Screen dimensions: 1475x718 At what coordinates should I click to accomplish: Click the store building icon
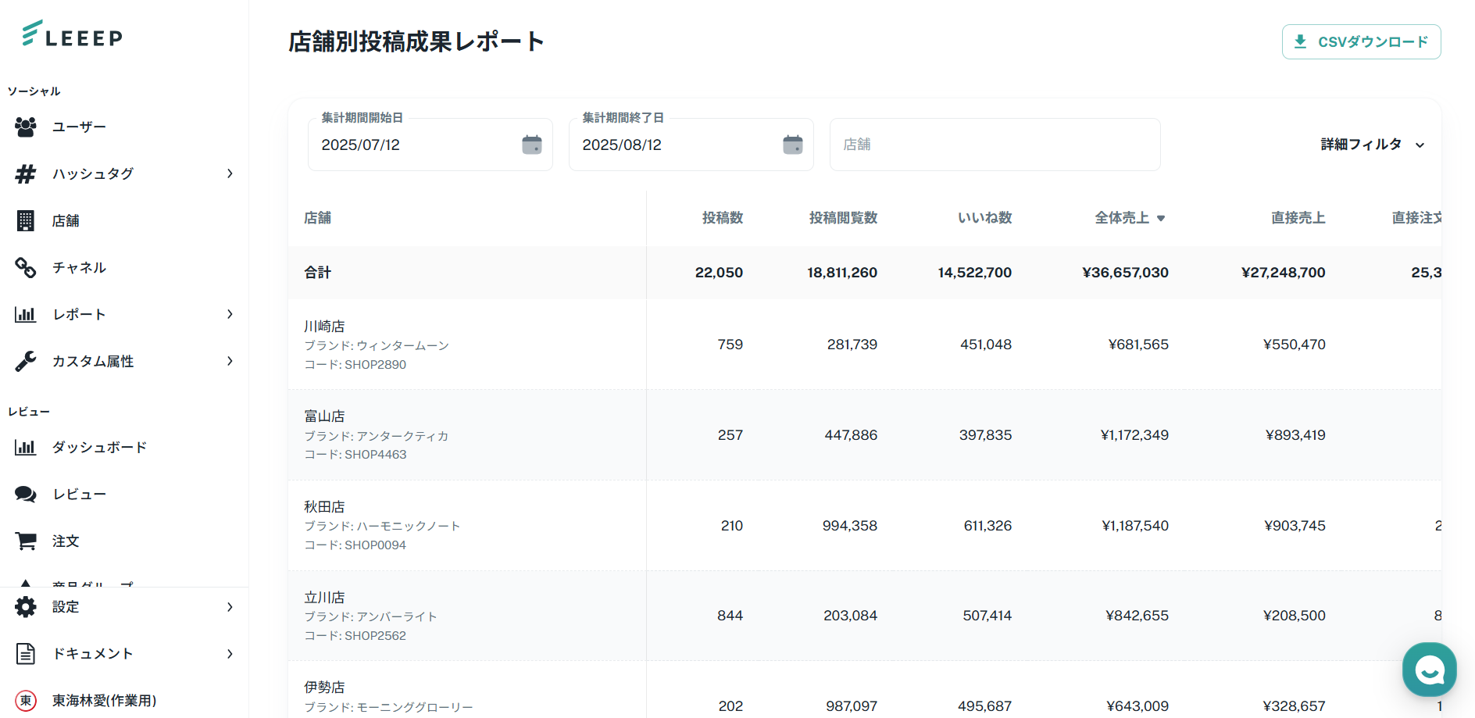pos(26,221)
